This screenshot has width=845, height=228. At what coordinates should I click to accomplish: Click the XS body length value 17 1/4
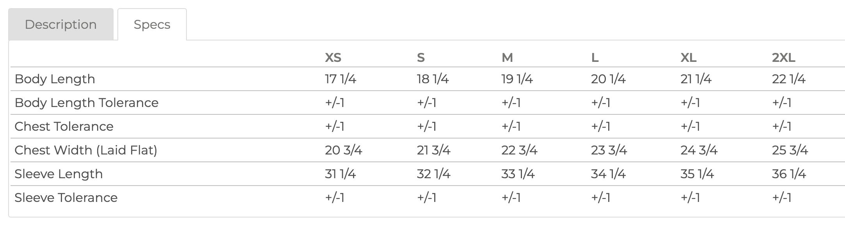click(x=340, y=79)
